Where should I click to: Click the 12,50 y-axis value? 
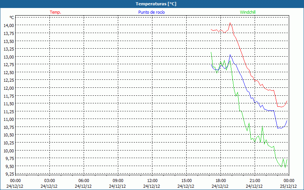click(x=9, y=72)
